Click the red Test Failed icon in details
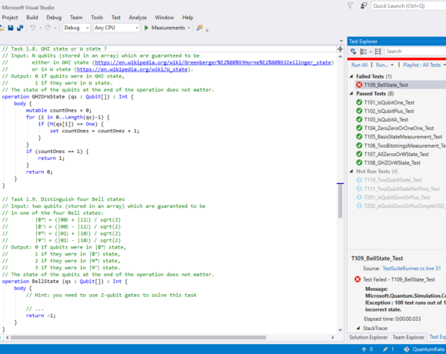 tap(358, 279)
